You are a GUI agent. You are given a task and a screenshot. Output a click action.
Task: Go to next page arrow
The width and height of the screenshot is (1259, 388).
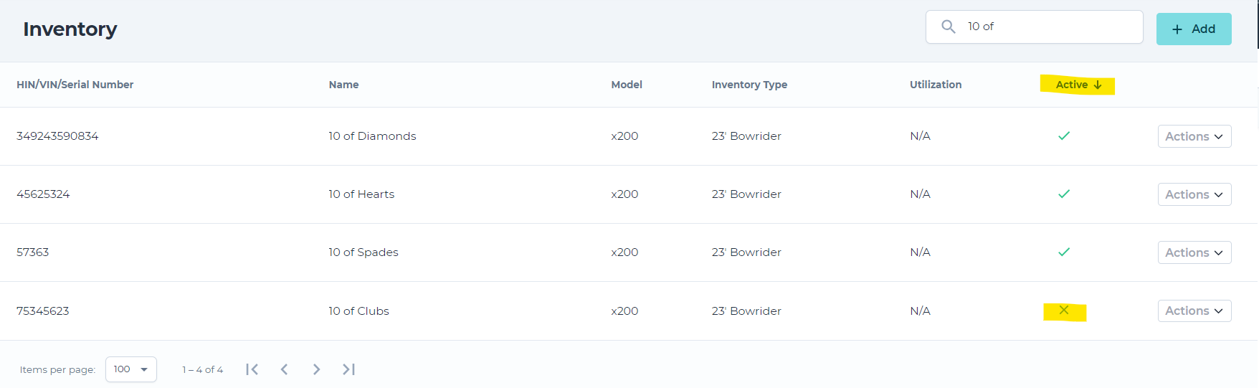(x=316, y=369)
